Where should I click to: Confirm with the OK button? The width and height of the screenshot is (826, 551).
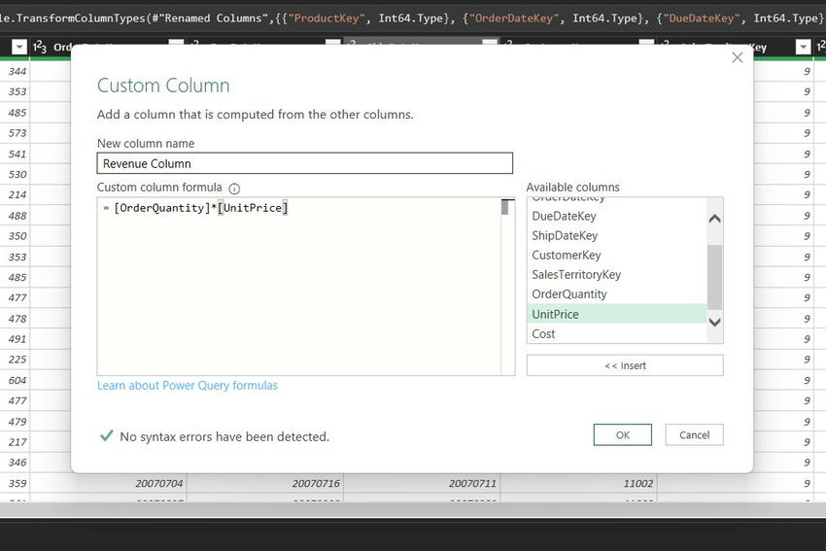point(623,435)
